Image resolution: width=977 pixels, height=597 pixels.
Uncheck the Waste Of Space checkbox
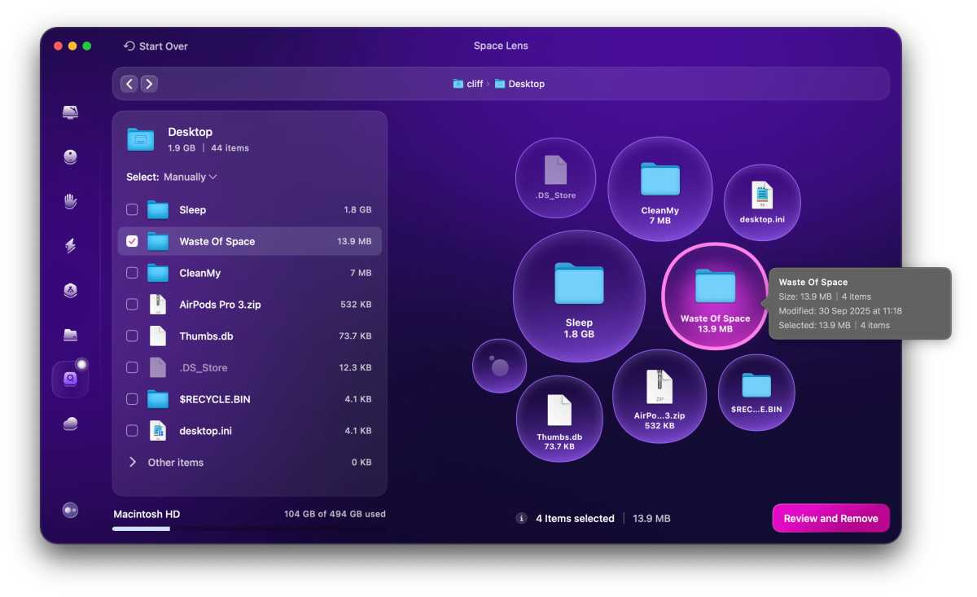[x=132, y=241]
